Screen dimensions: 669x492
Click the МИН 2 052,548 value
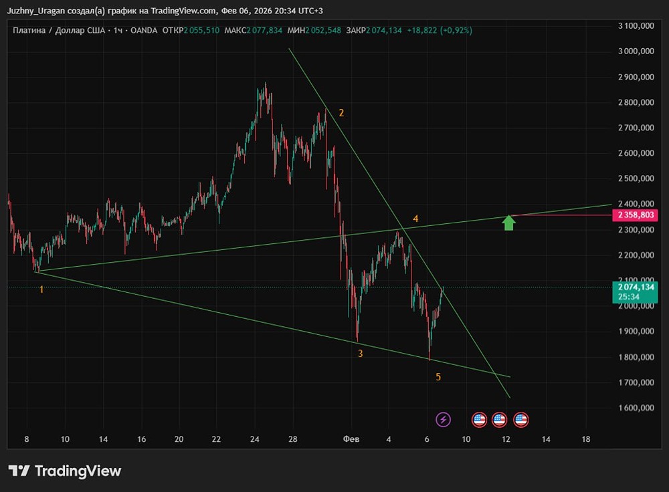pos(314,30)
